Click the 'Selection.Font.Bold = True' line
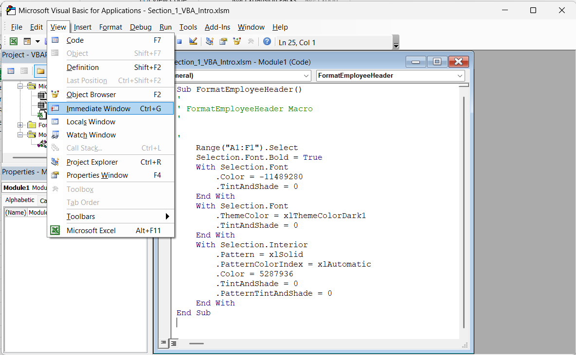Image resolution: width=576 pixels, height=355 pixels. coord(259,157)
